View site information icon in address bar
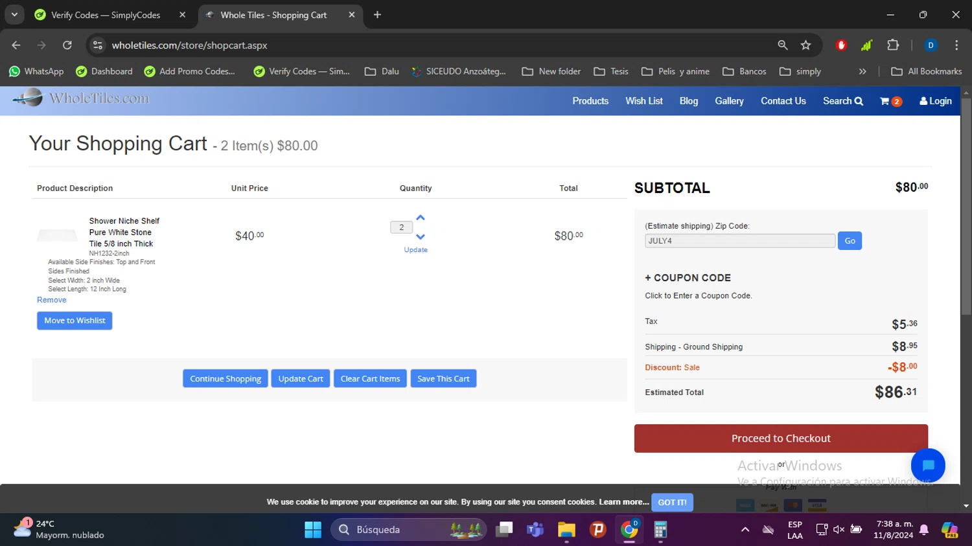The height and width of the screenshot is (546, 972). (98, 45)
